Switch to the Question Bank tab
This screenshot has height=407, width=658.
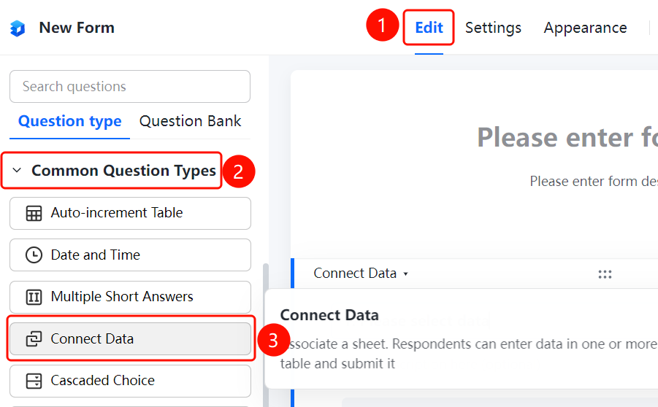pos(190,121)
